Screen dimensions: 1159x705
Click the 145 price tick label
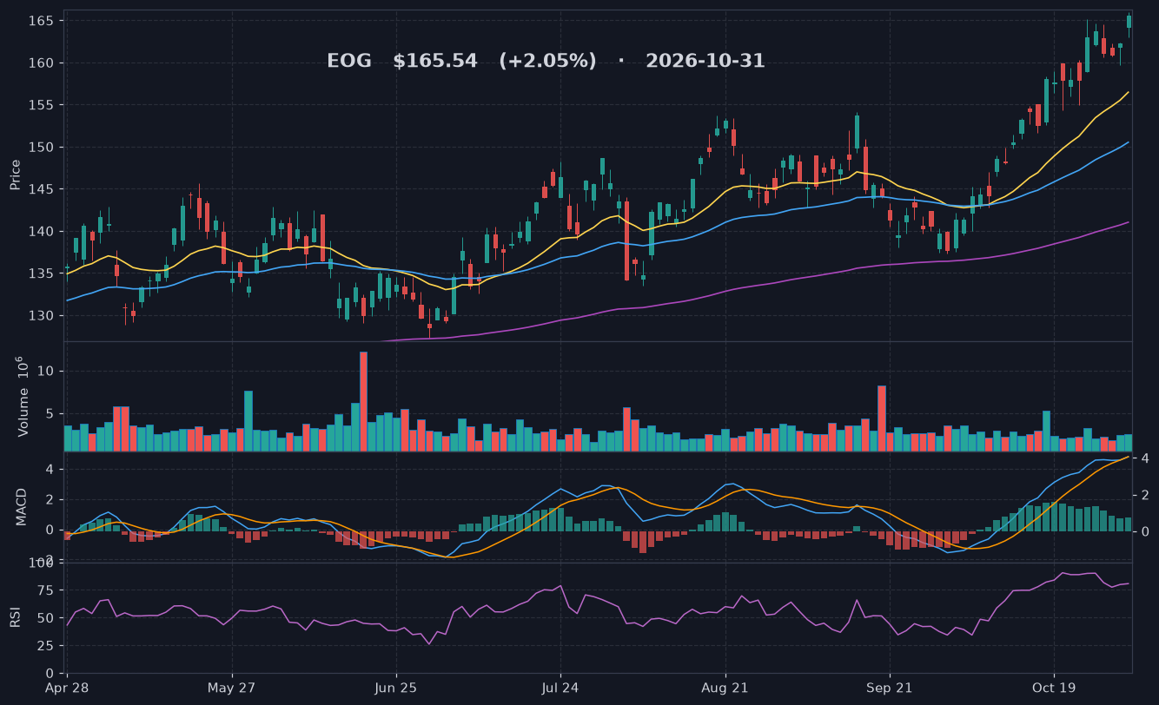43,189
